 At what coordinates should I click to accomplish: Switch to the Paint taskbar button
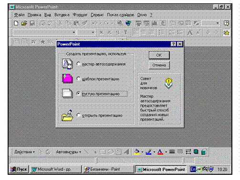[109, 169]
